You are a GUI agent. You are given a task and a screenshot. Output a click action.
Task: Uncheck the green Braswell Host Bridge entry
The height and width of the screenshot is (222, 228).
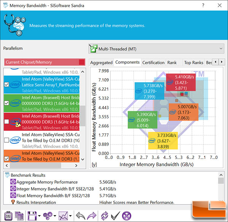[x=6, y=103]
